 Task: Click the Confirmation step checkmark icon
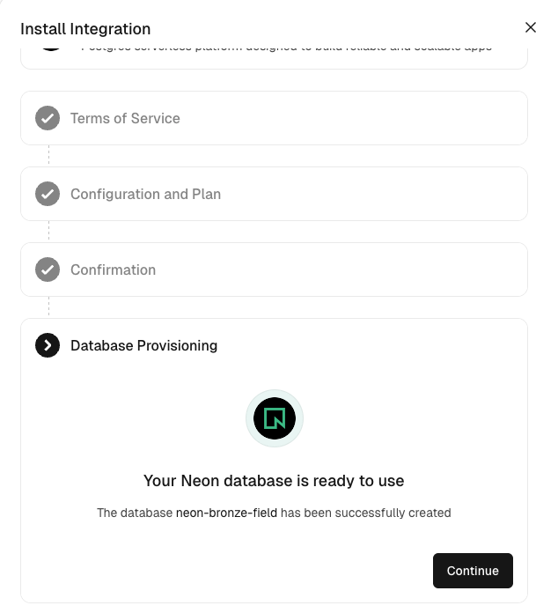pos(48,270)
